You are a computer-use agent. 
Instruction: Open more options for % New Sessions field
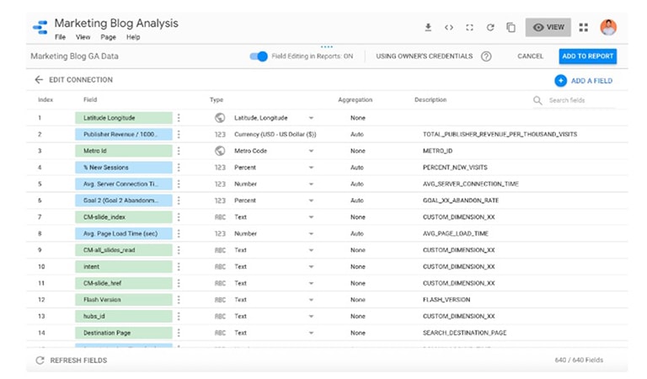point(179,168)
